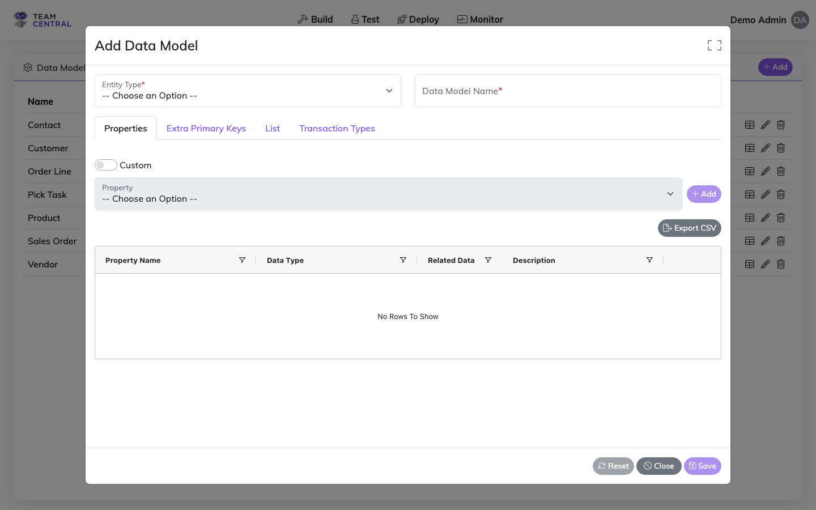The image size is (816, 510).
Task: Delete the Contact data model
Action: (x=781, y=125)
